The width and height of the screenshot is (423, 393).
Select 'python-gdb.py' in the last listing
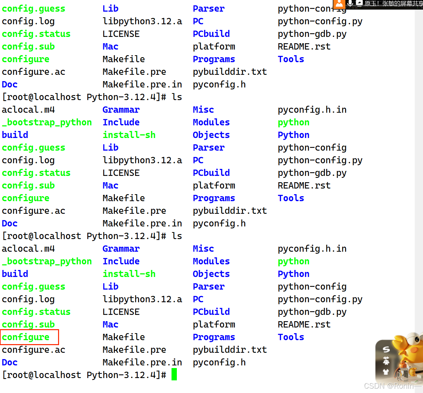pyautogui.click(x=312, y=312)
